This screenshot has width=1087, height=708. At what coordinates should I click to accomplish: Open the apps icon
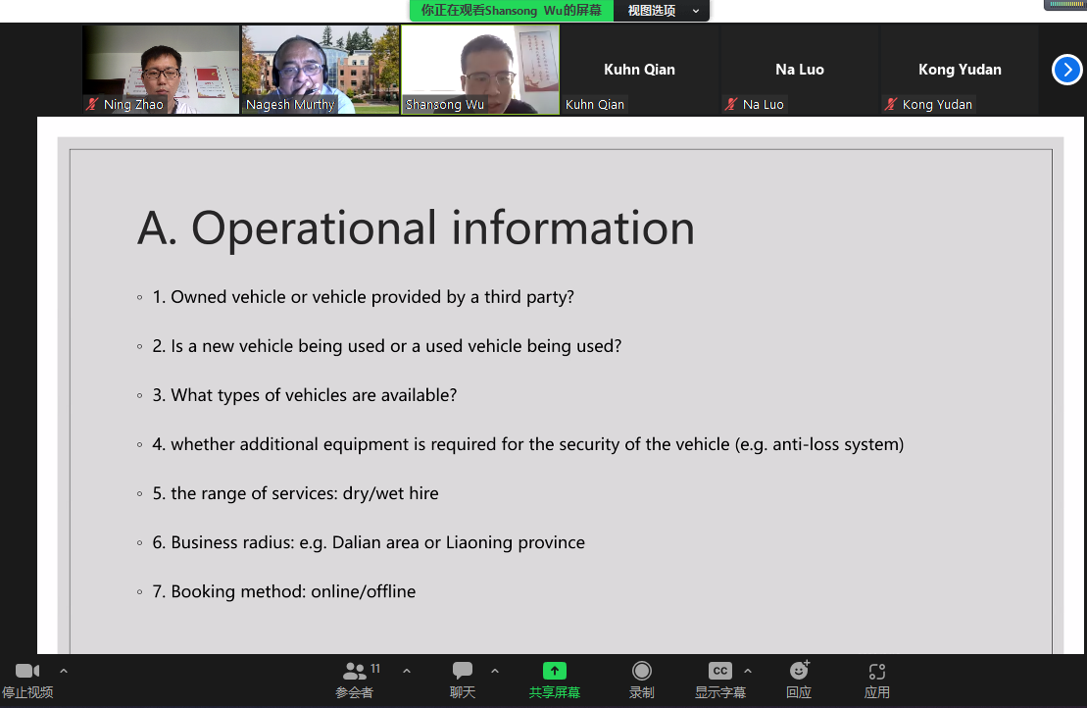tap(877, 672)
